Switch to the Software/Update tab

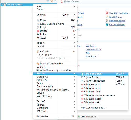87,117
